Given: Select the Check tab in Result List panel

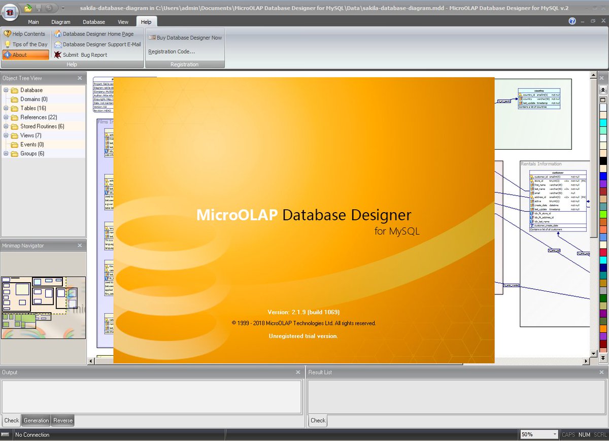Looking at the screenshot, I should pos(318,420).
